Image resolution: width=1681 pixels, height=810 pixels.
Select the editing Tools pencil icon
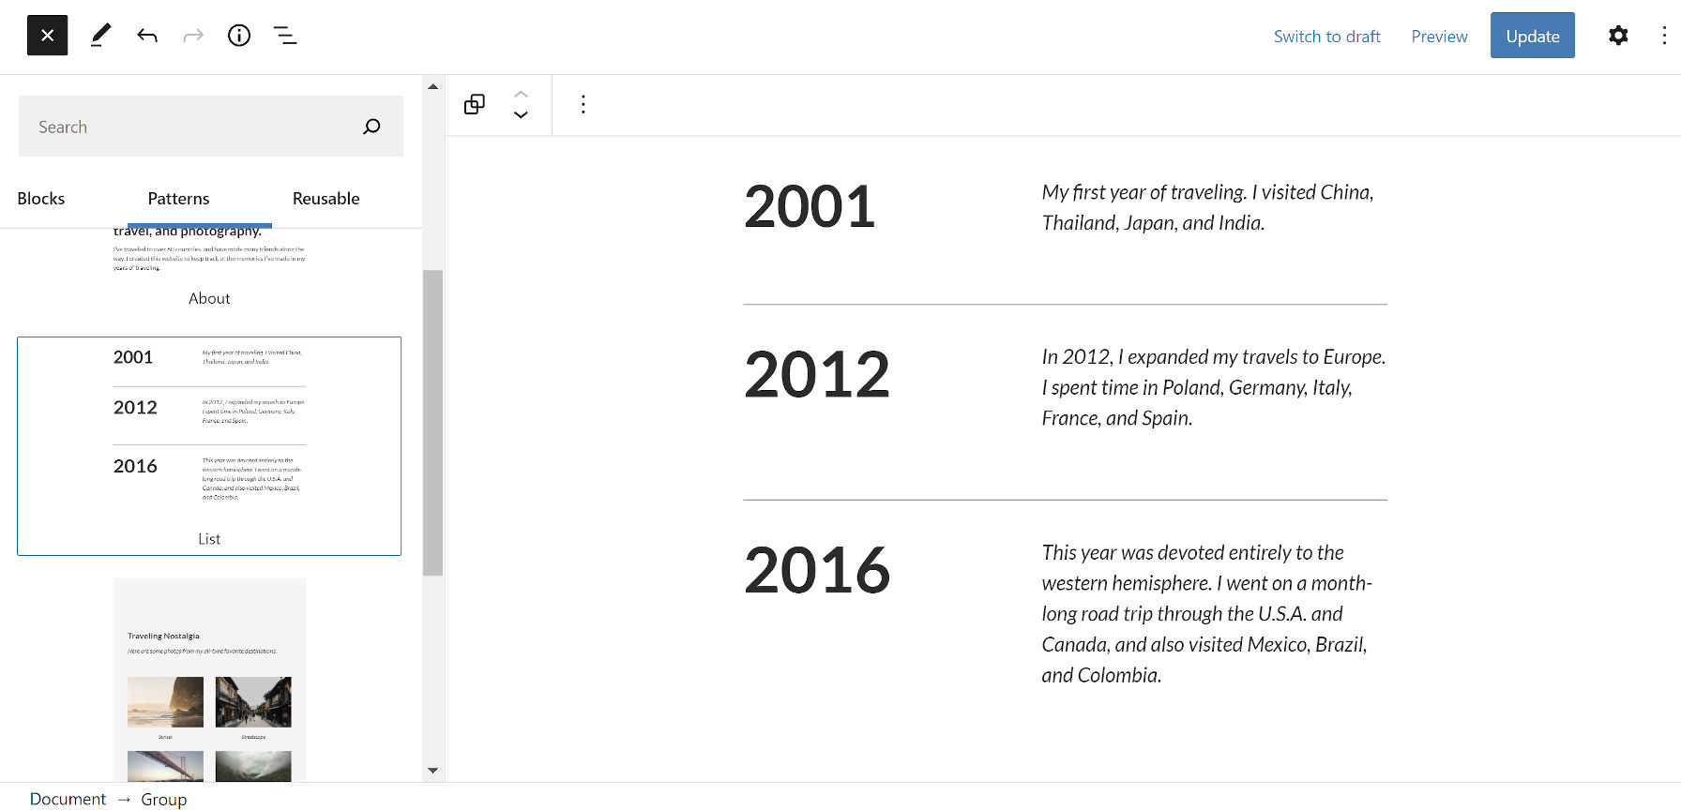pyautogui.click(x=100, y=35)
